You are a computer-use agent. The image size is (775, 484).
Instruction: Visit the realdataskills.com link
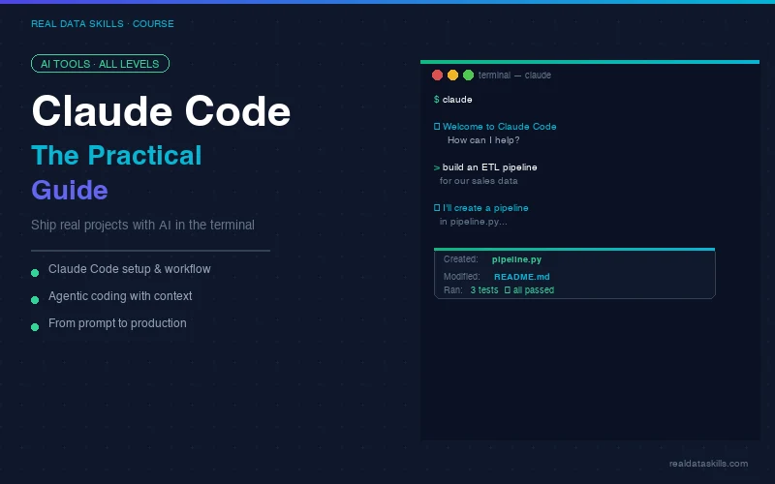[x=708, y=464]
